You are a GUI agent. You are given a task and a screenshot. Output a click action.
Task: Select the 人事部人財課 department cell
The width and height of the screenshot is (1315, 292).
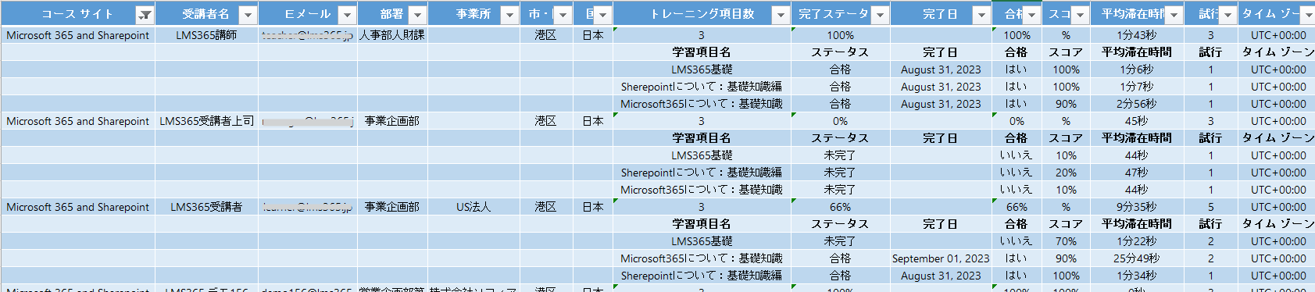tap(392, 35)
